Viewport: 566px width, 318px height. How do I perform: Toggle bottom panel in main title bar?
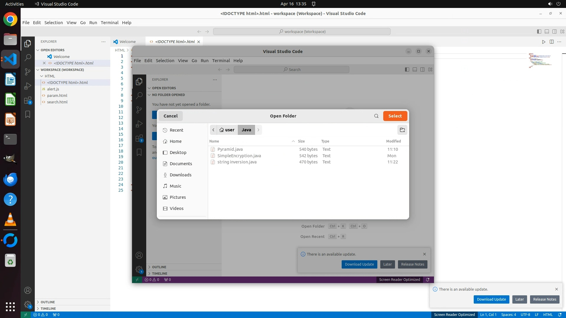[x=547, y=32]
